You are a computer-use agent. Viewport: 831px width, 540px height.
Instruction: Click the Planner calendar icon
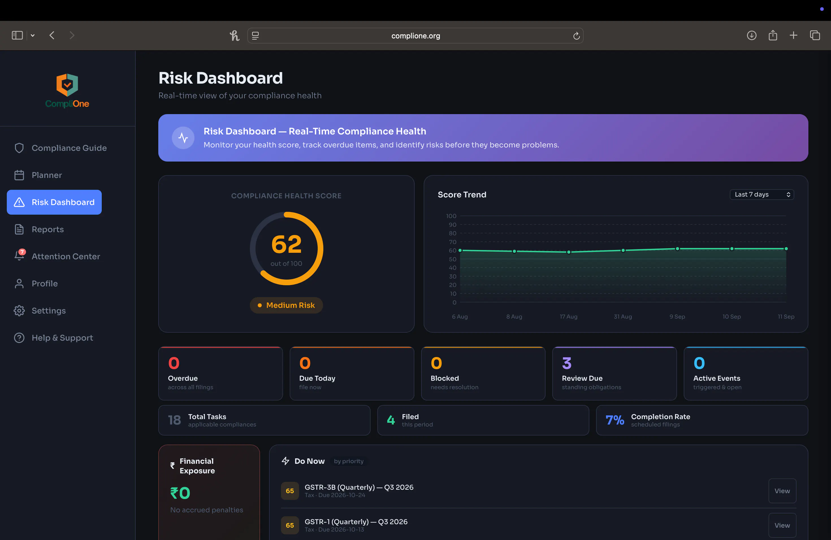click(19, 175)
